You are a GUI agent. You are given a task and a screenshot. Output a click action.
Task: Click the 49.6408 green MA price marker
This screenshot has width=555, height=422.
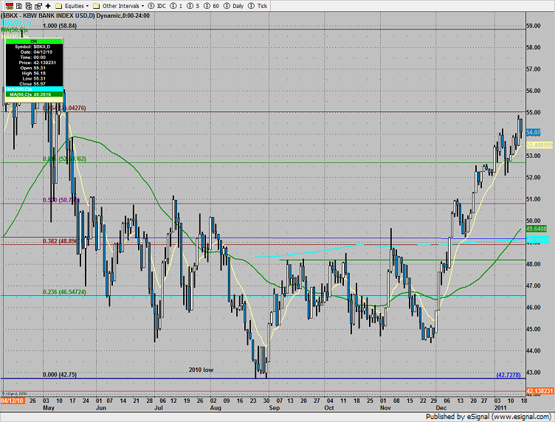(537, 229)
